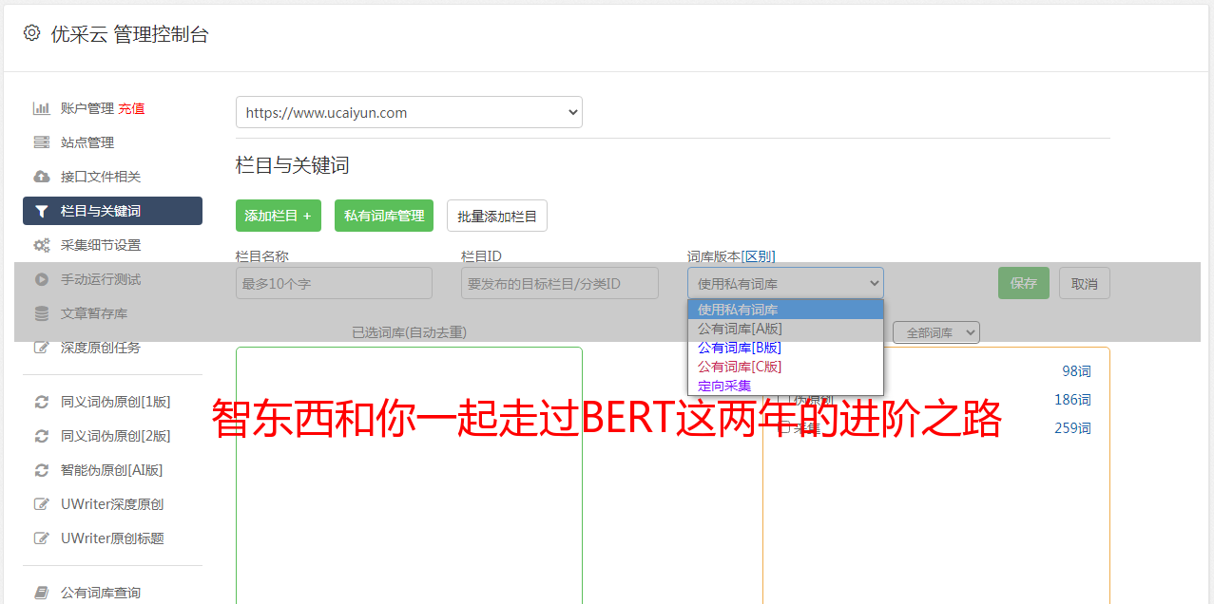Click the edit icon for UWriter深度原创
This screenshot has width=1214, height=604.
click(x=41, y=504)
